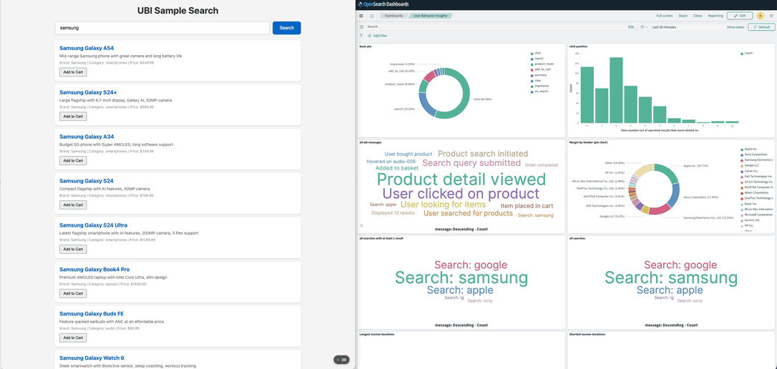Viewport: 777px width, 369px height.
Task: Open saved queries icon beside search bar
Action: pos(361,26)
